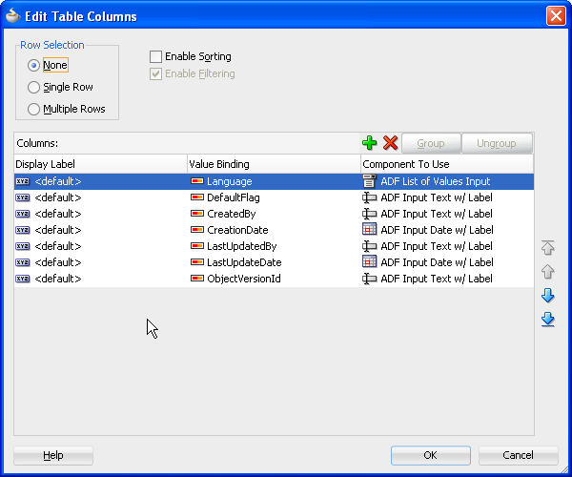Click the binding icon beside DefaultFlag
This screenshot has height=477, width=572.
coord(197,197)
